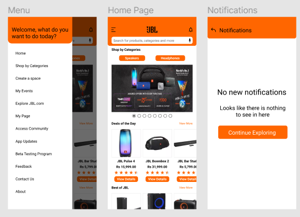Open Shop by Categories in side menu

point(32,66)
